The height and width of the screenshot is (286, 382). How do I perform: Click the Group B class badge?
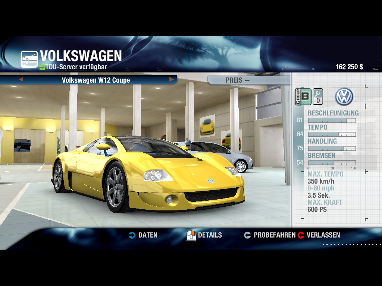tap(303, 96)
